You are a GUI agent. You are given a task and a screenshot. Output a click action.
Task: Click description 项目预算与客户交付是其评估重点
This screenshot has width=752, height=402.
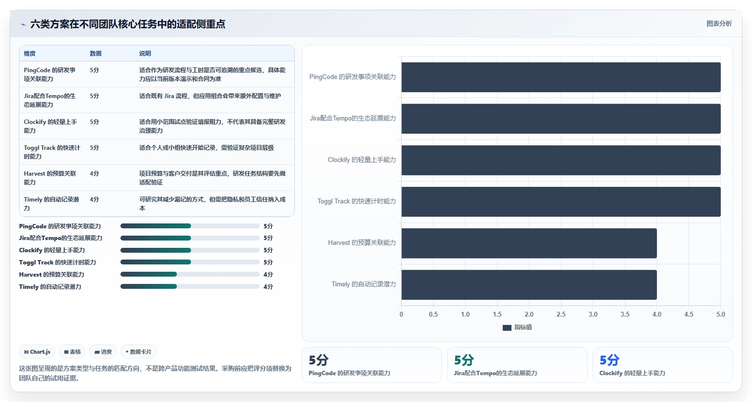(x=212, y=178)
